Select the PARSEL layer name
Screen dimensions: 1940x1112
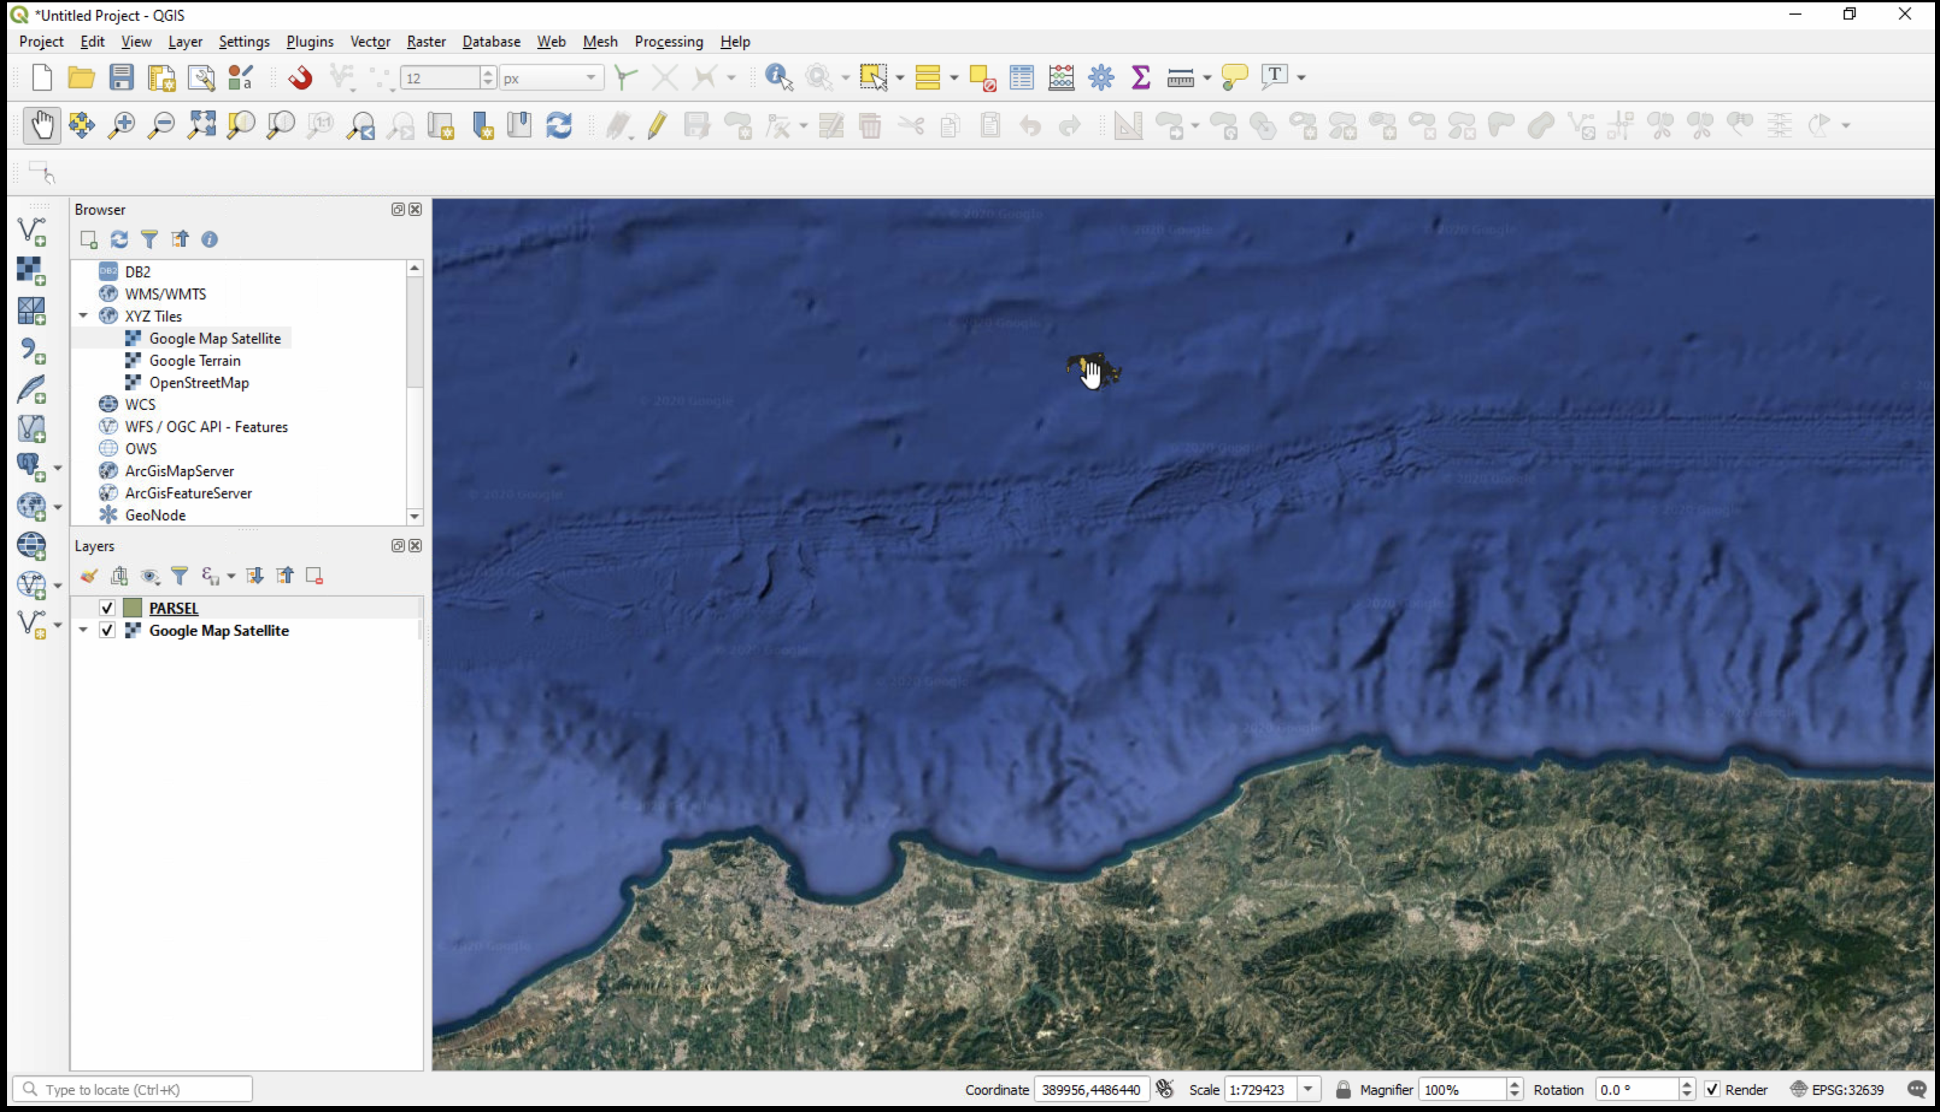coord(174,608)
